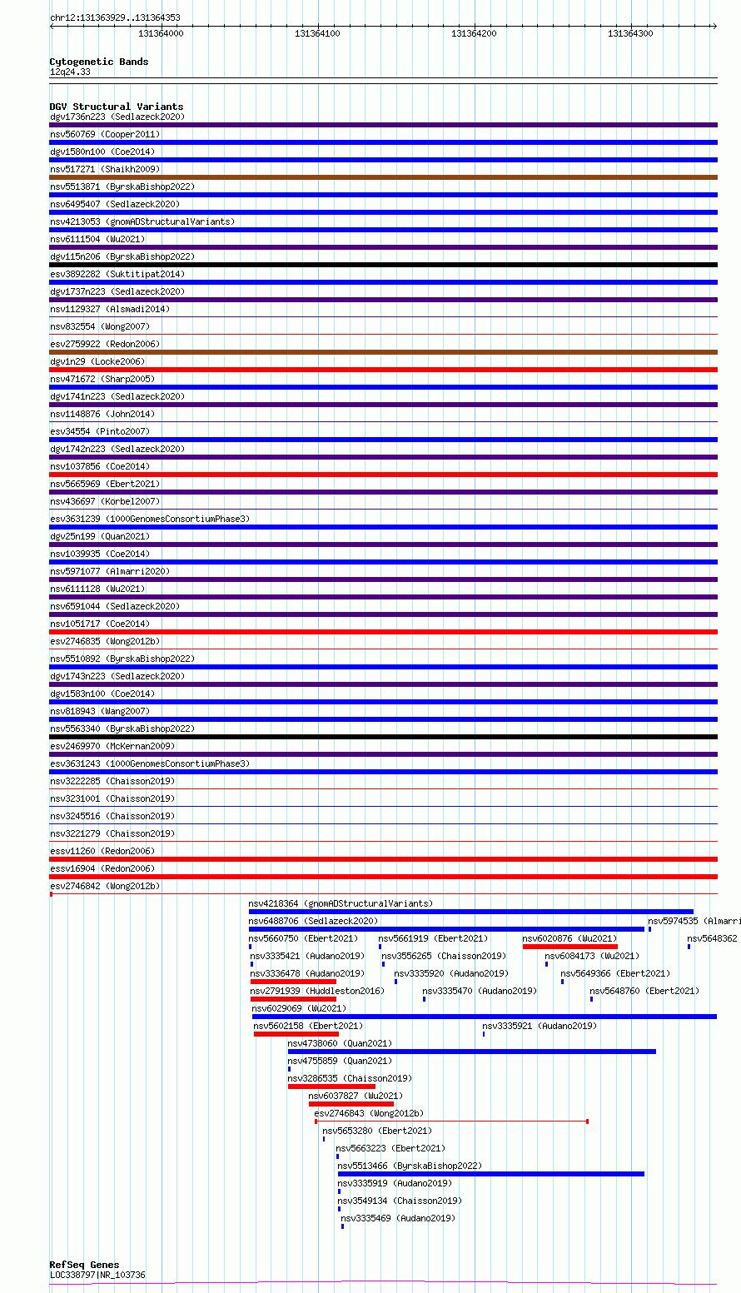The width and height of the screenshot is (741, 1293).
Task: Click nsv832554 (Wong2007) variant text
Action: coord(100,326)
